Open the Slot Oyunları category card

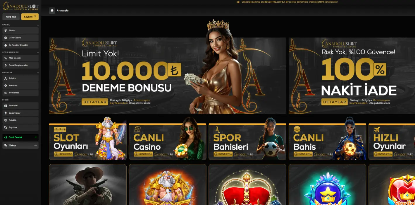pyautogui.click(x=88, y=141)
